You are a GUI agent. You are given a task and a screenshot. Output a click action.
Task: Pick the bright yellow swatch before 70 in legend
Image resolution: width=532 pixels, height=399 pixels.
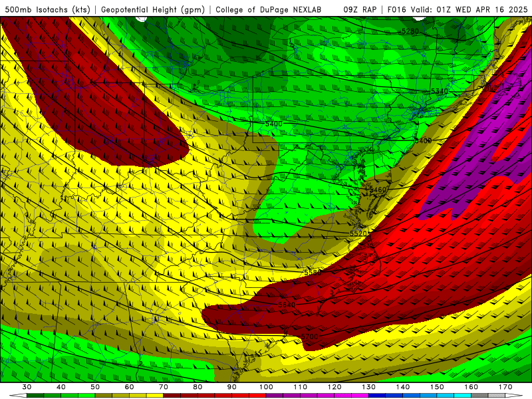[x=155, y=396]
